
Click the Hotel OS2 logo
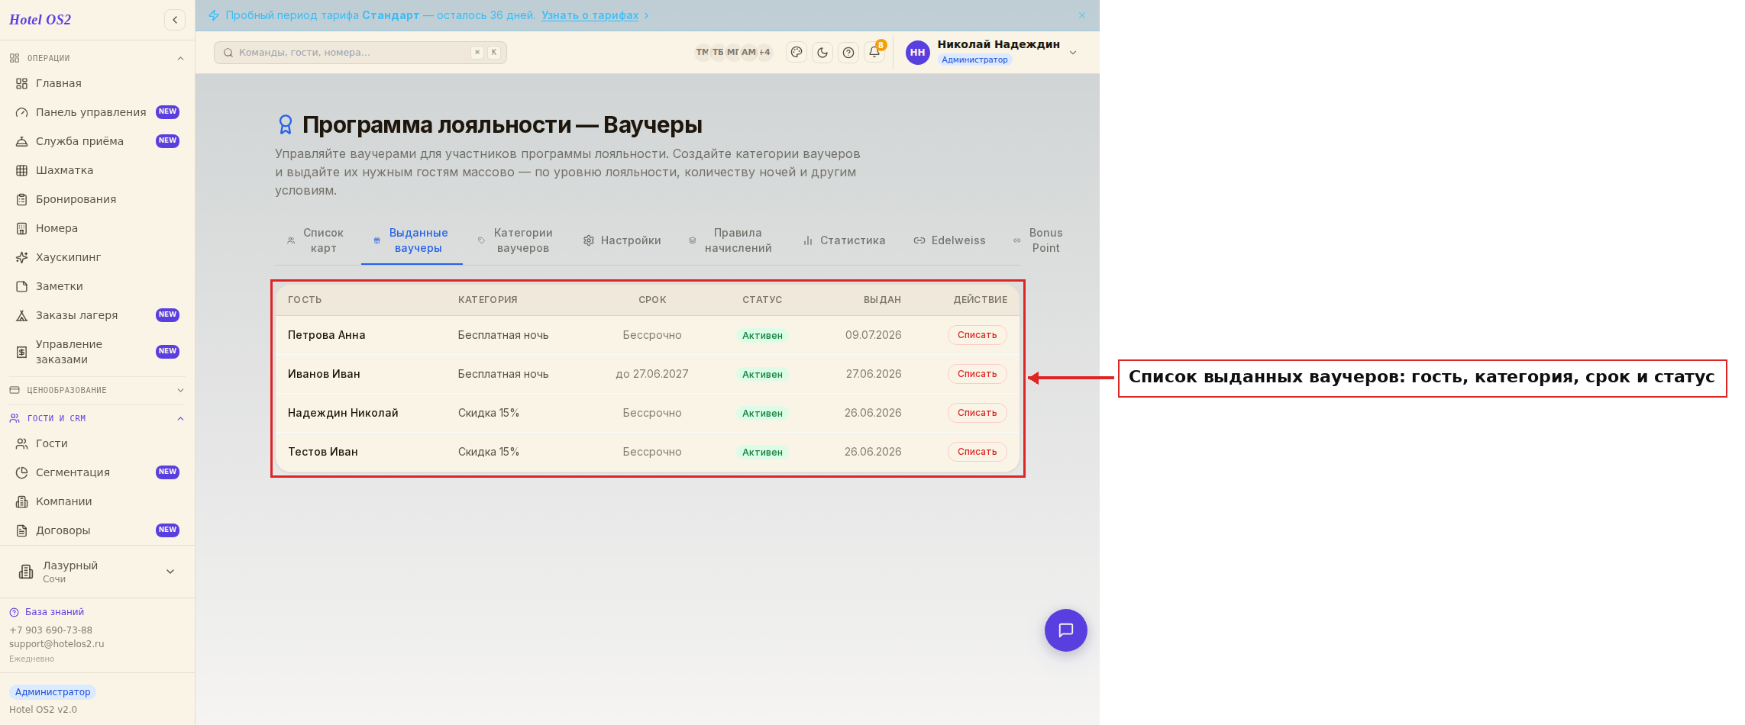(x=40, y=20)
